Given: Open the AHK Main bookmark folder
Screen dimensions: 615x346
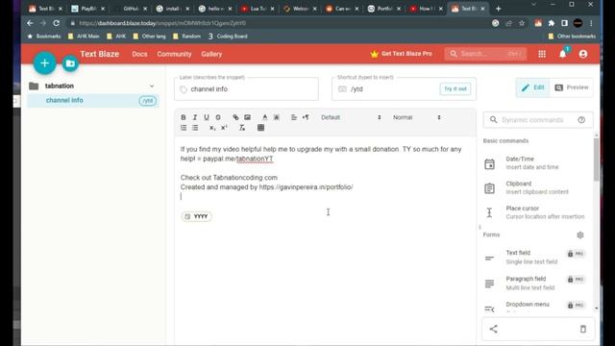Looking at the screenshot, I should [84, 37].
